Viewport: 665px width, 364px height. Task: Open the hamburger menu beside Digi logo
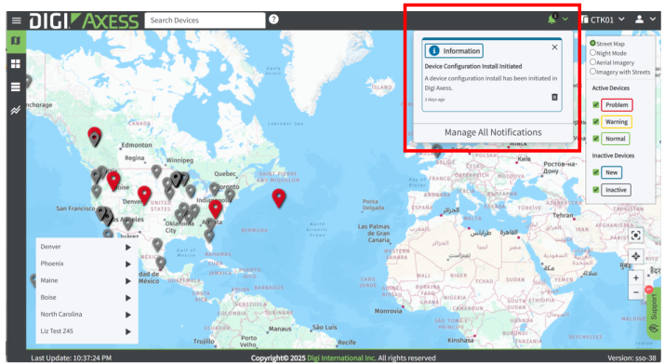click(17, 20)
